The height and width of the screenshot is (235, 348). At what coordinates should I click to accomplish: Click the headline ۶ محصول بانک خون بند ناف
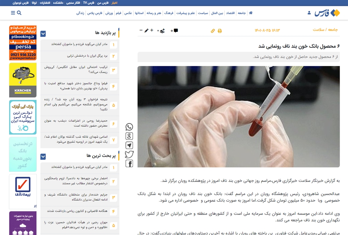[299, 46]
